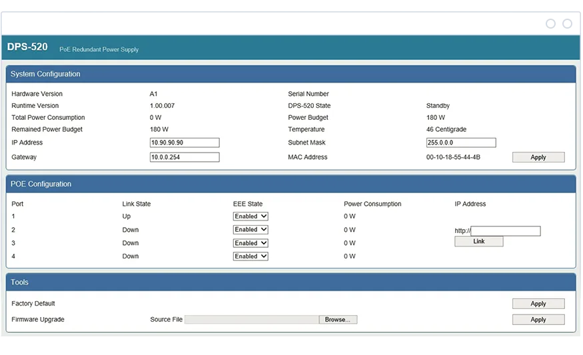The image size is (583, 355).
Task: Click the right circle button in window corner
Action: click(568, 24)
